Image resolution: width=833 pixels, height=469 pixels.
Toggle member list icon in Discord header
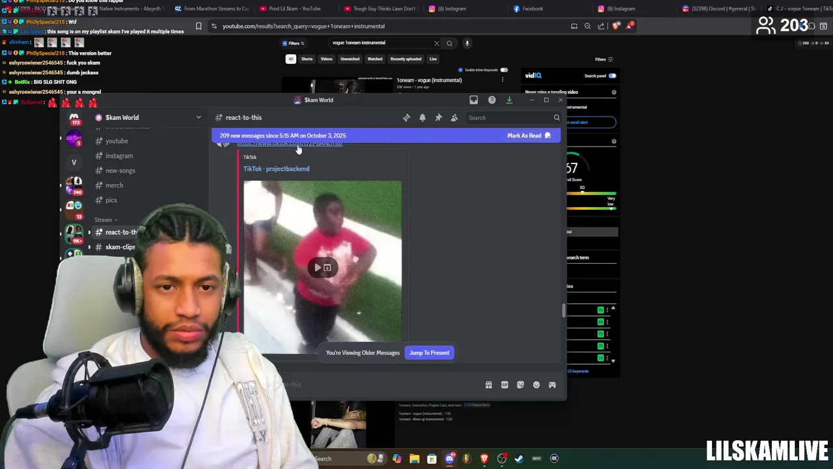tap(454, 118)
